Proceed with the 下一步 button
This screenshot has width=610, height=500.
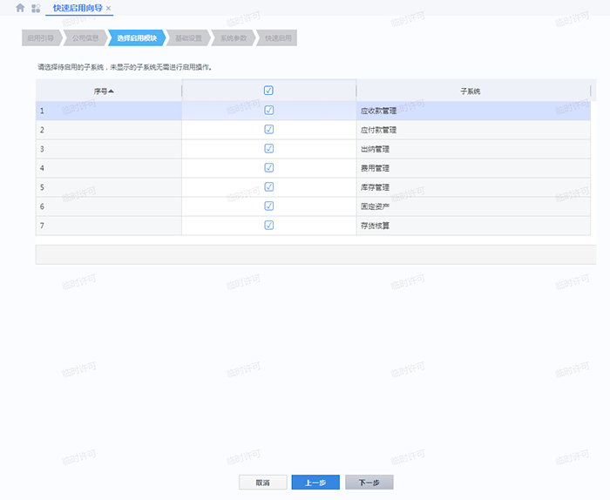coord(369,482)
